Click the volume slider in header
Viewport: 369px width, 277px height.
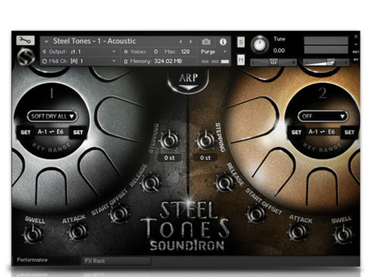(x=326, y=63)
